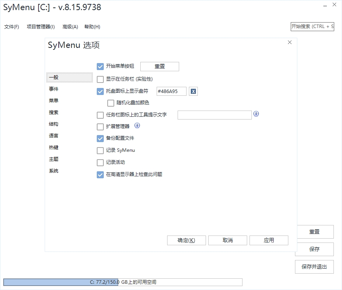Enable 随机化叠加颜色 checkbox
The height and width of the screenshot is (290, 342).
(x=111, y=103)
